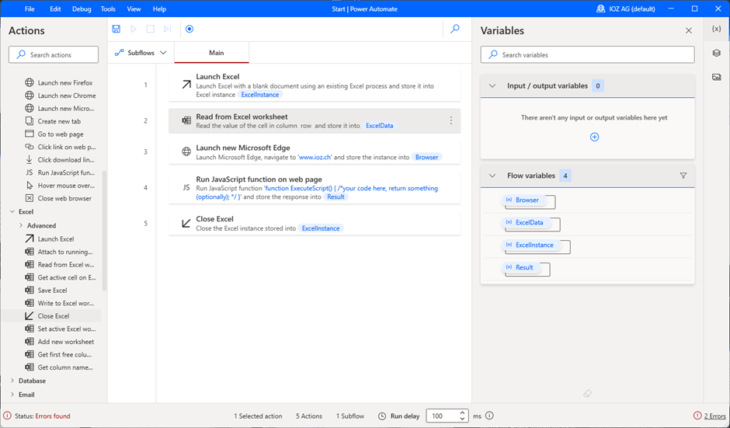Clear variable values eraser icon
Screen dimensions: 730x428
pyautogui.click(x=588, y=394)
